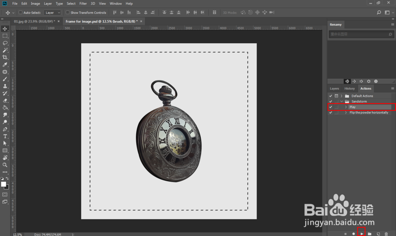The height and width of the screenshot is (236, 396).
Task: Expand the Play action steps
Action: [x=346, y=107]
